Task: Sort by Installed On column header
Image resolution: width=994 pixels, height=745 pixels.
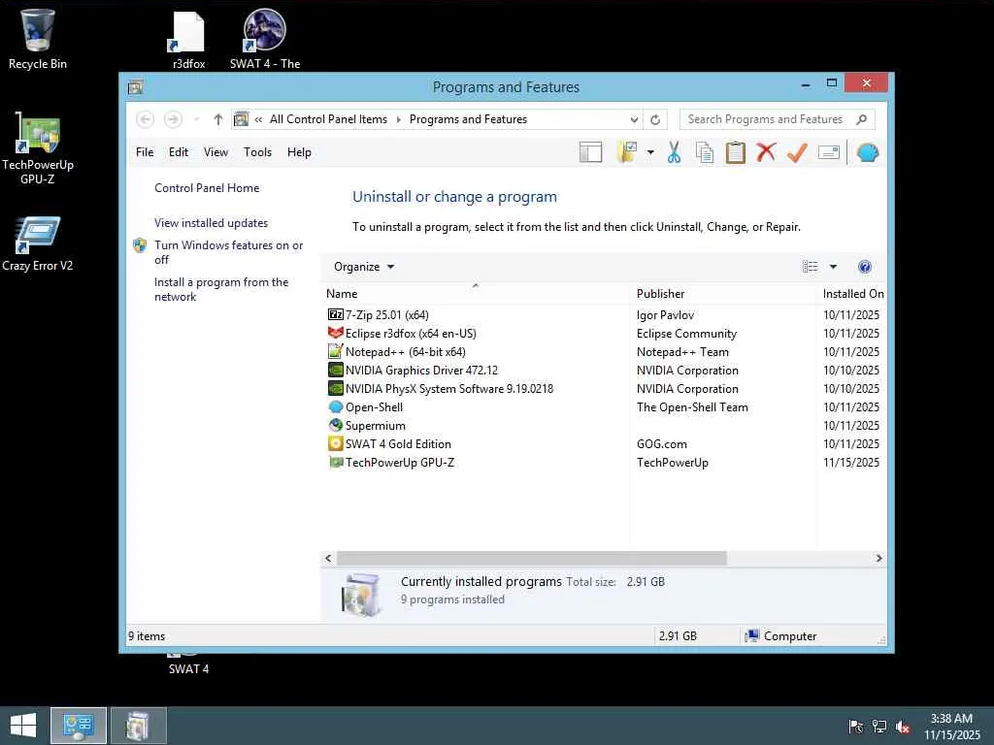Action: pos(852,293)
